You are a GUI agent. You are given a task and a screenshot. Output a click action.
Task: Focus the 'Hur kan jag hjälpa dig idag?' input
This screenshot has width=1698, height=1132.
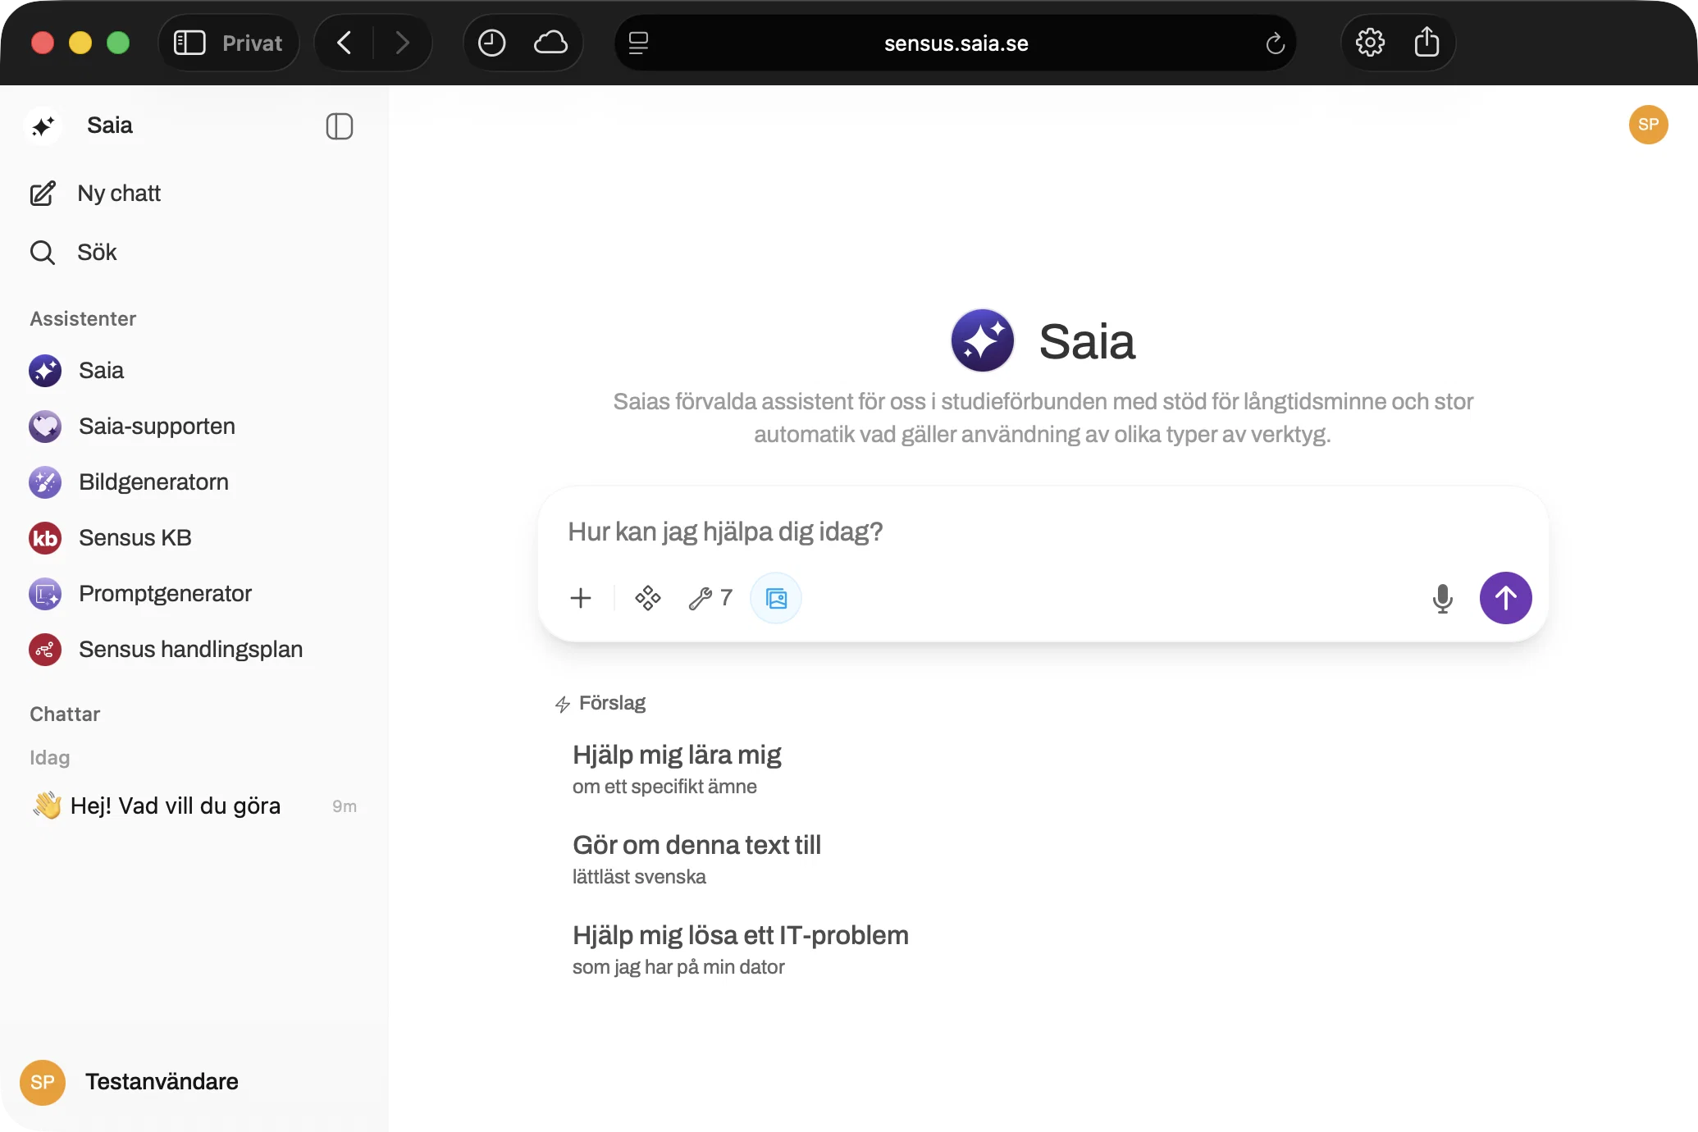pyautogui.click(x=1042, y=532)
